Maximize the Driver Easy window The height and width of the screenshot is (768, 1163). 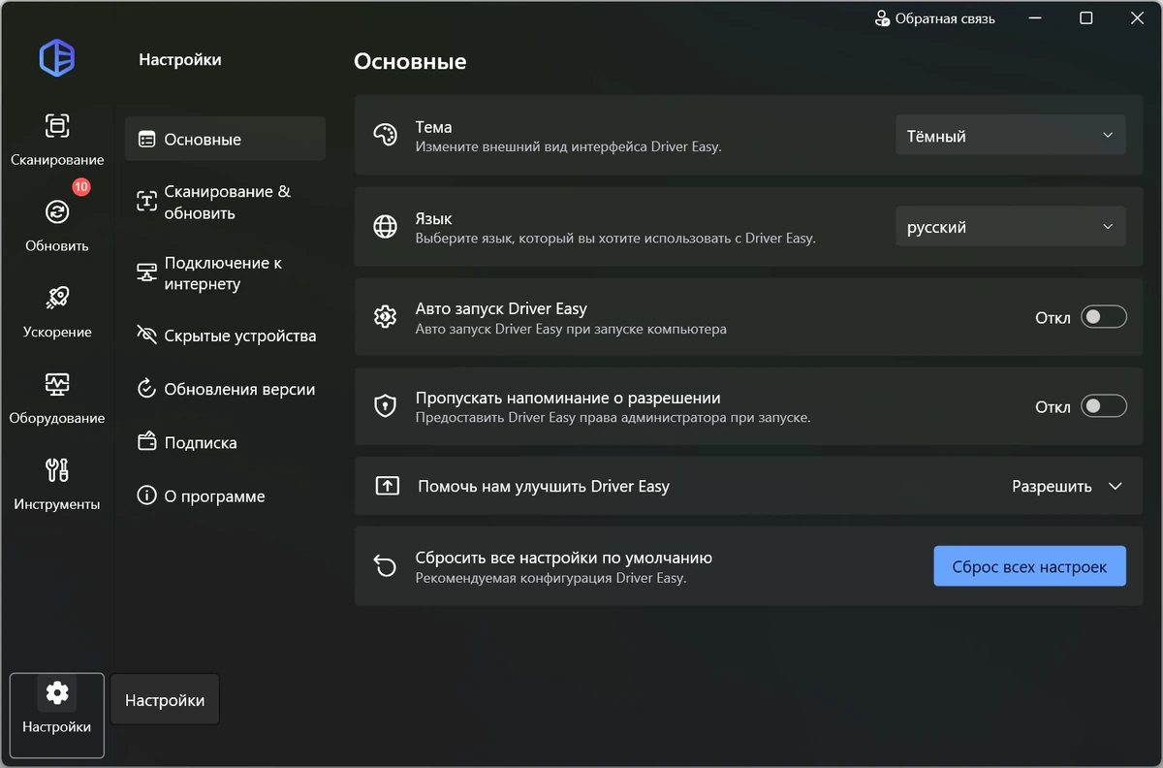[1086, 18]
